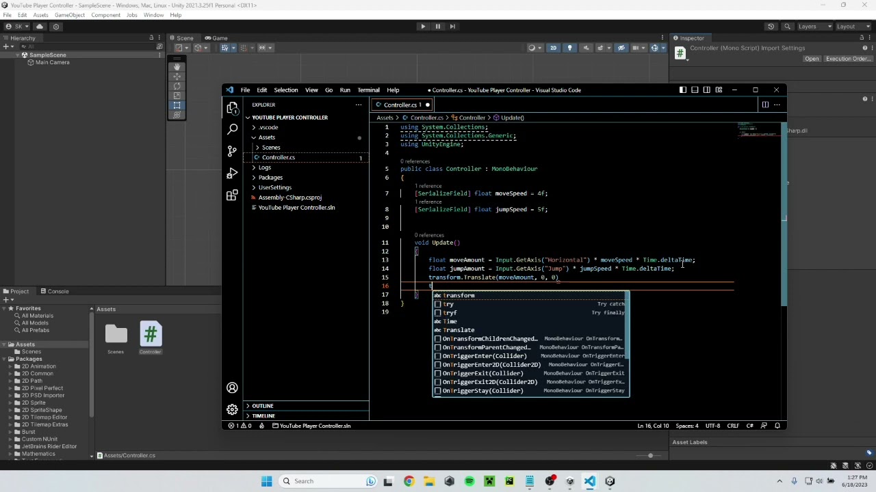Open the Extensions view in VS Code
876x492 pixels.
(x=232, y=195)
